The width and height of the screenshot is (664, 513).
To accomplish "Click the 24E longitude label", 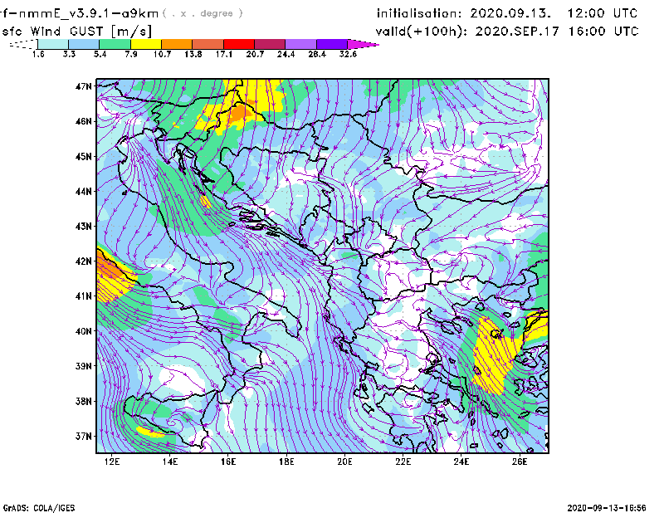I will pos(461,462).
